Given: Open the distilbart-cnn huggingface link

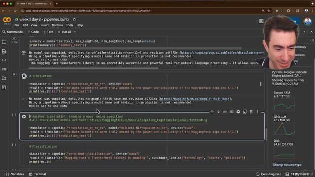Looking at the screenshot, I should [222, 53].
